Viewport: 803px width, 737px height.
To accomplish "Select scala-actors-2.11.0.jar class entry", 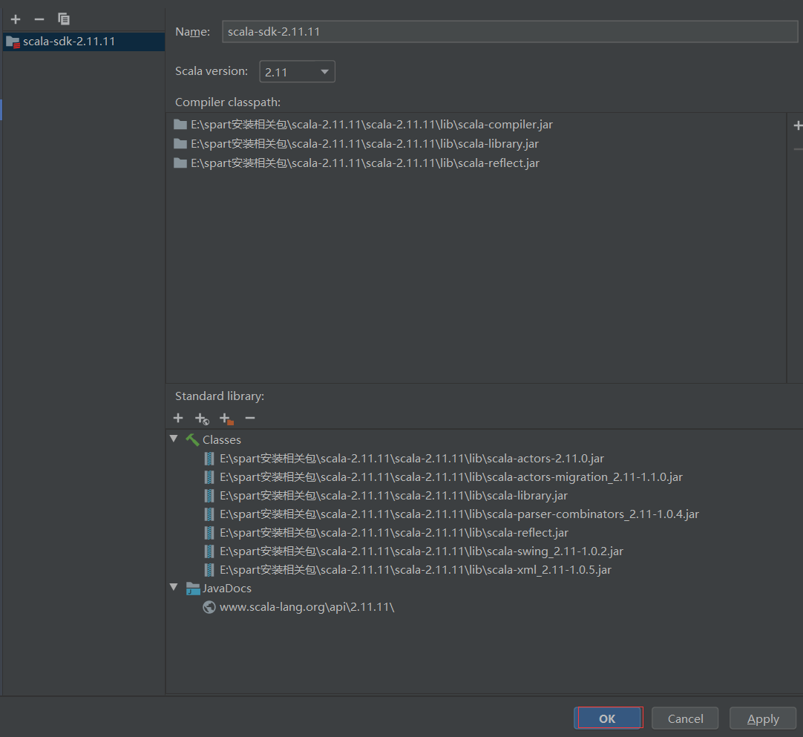I will [412, 459].
